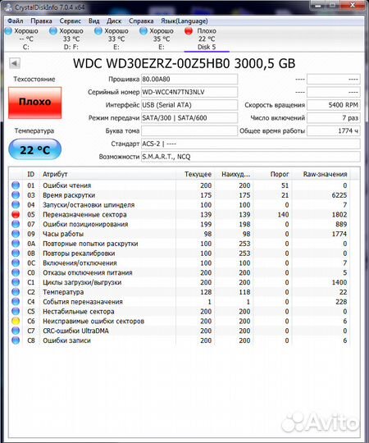Click yellow icon of C6 Неисправимые ошибки секторов
The image size is (369, 443).
coord(16,321)
